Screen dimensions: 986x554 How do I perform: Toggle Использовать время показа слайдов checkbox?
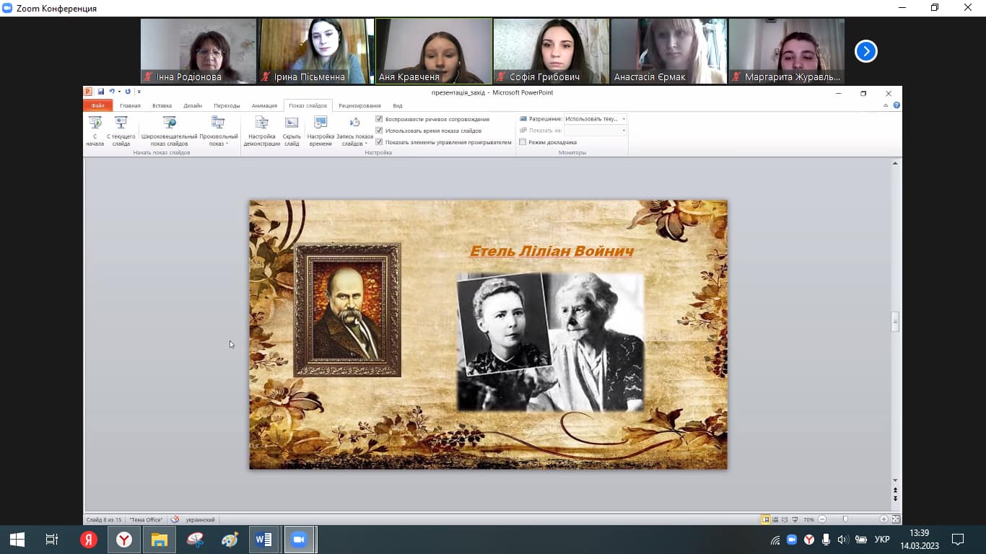(380, 131)
